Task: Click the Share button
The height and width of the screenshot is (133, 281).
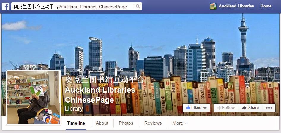Action: [250, 108]
